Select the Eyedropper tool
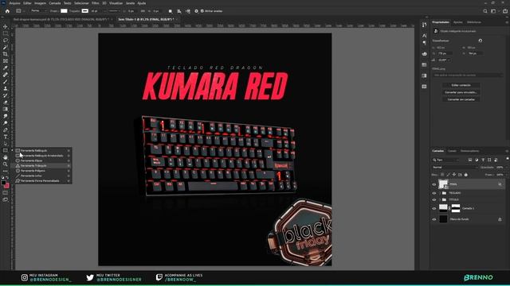This screenshot has height=286, width=510. (x=6, y=68)
